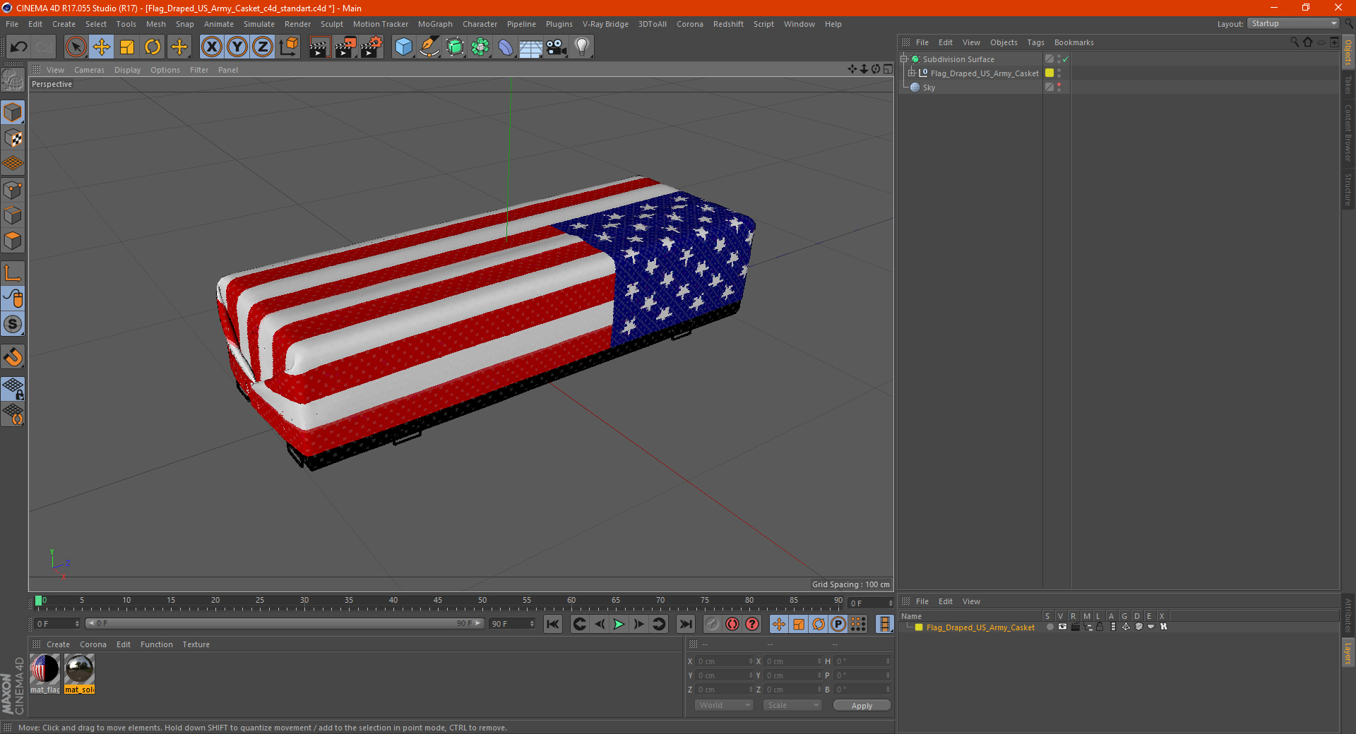
Task: Open the Layout Startup dropdown
Action: pyautogui.click(x=1293, y=23)
